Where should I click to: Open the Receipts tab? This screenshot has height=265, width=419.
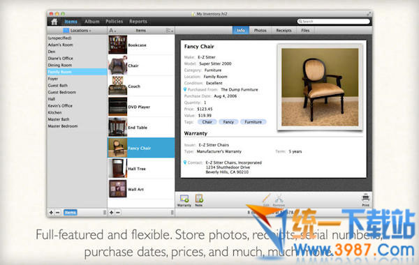tap(284, 31)
